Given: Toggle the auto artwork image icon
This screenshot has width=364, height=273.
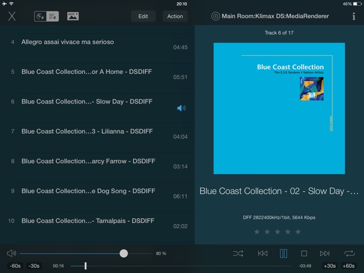Looking at the screenshot, I should coord(73,16).
